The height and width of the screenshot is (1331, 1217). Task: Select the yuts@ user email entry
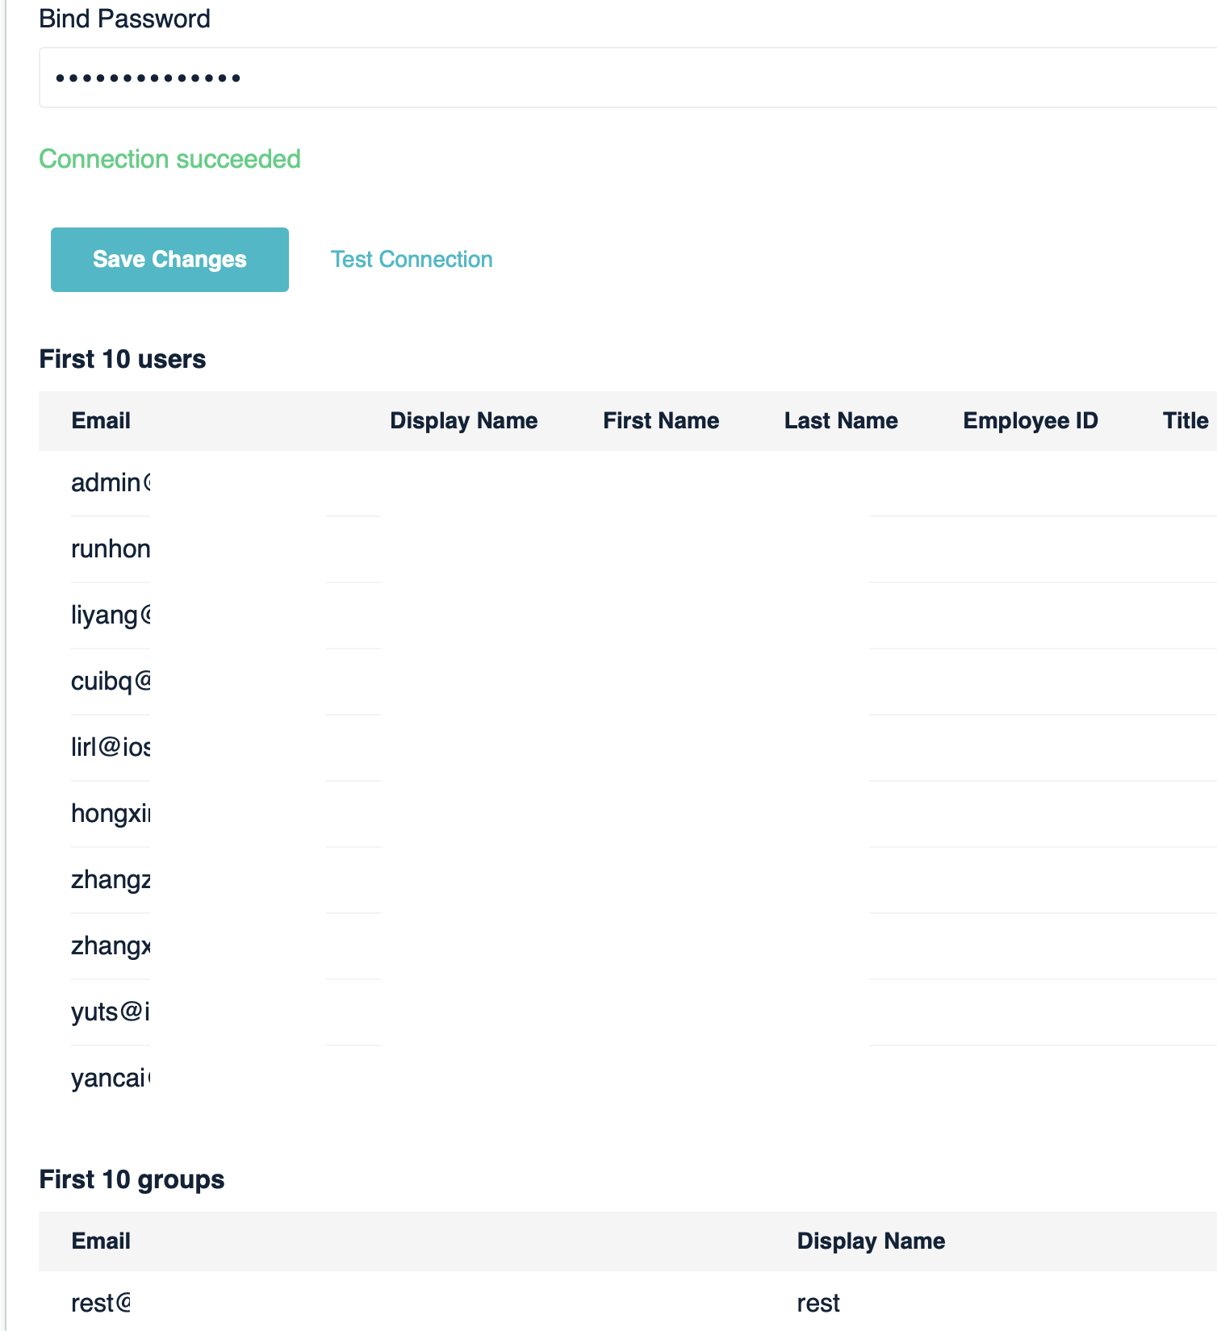(110, 1012)
